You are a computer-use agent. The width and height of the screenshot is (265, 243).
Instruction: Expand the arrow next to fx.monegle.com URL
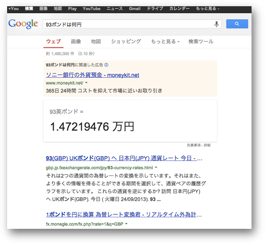tap(126, 224)
